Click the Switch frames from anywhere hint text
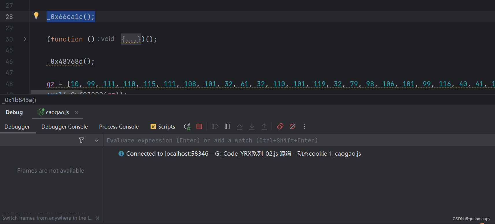The width and height of the screenshot is (495, 224). tap(47, 218)
